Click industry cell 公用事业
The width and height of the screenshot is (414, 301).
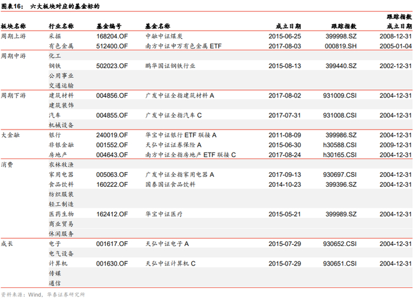point(62,76)
